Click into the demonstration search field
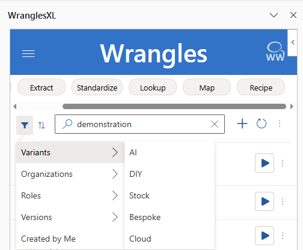Image resolution: width=303 pixels, height=250 pixels. [x=139, y=124]
